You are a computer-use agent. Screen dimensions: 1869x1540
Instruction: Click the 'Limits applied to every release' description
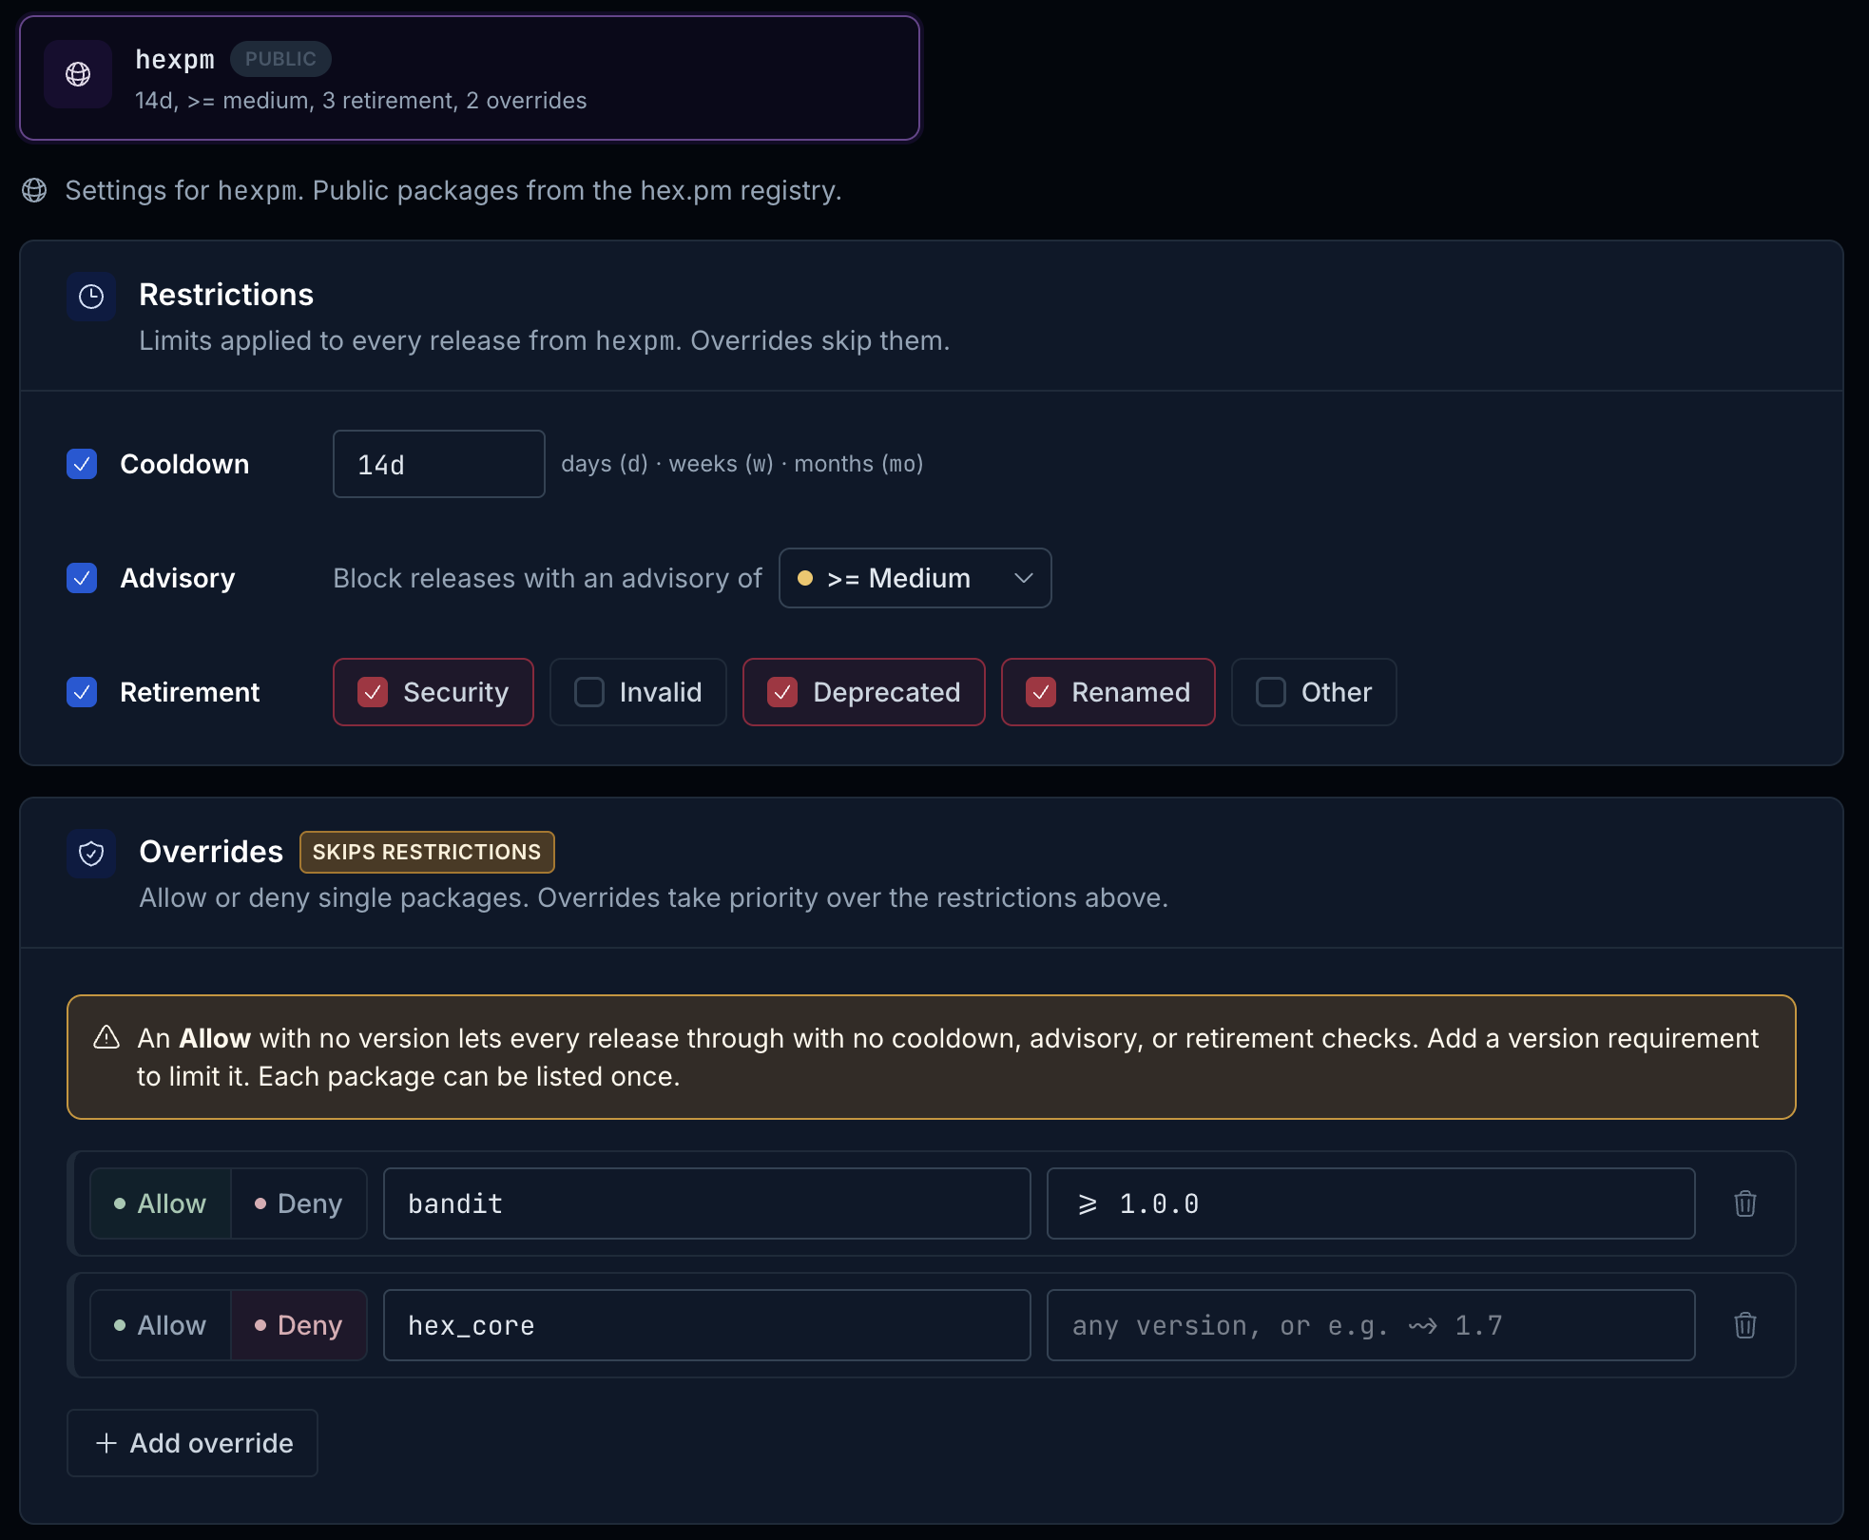click(x=545, y=340)
